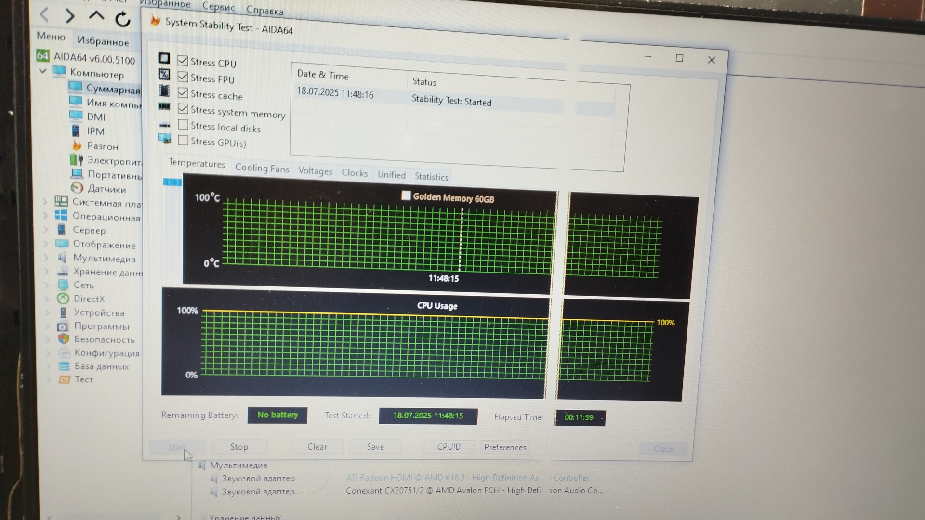Toggle Golden Memory 60GB graph checkbox
The image size is (925, 520).
[406, 195]
